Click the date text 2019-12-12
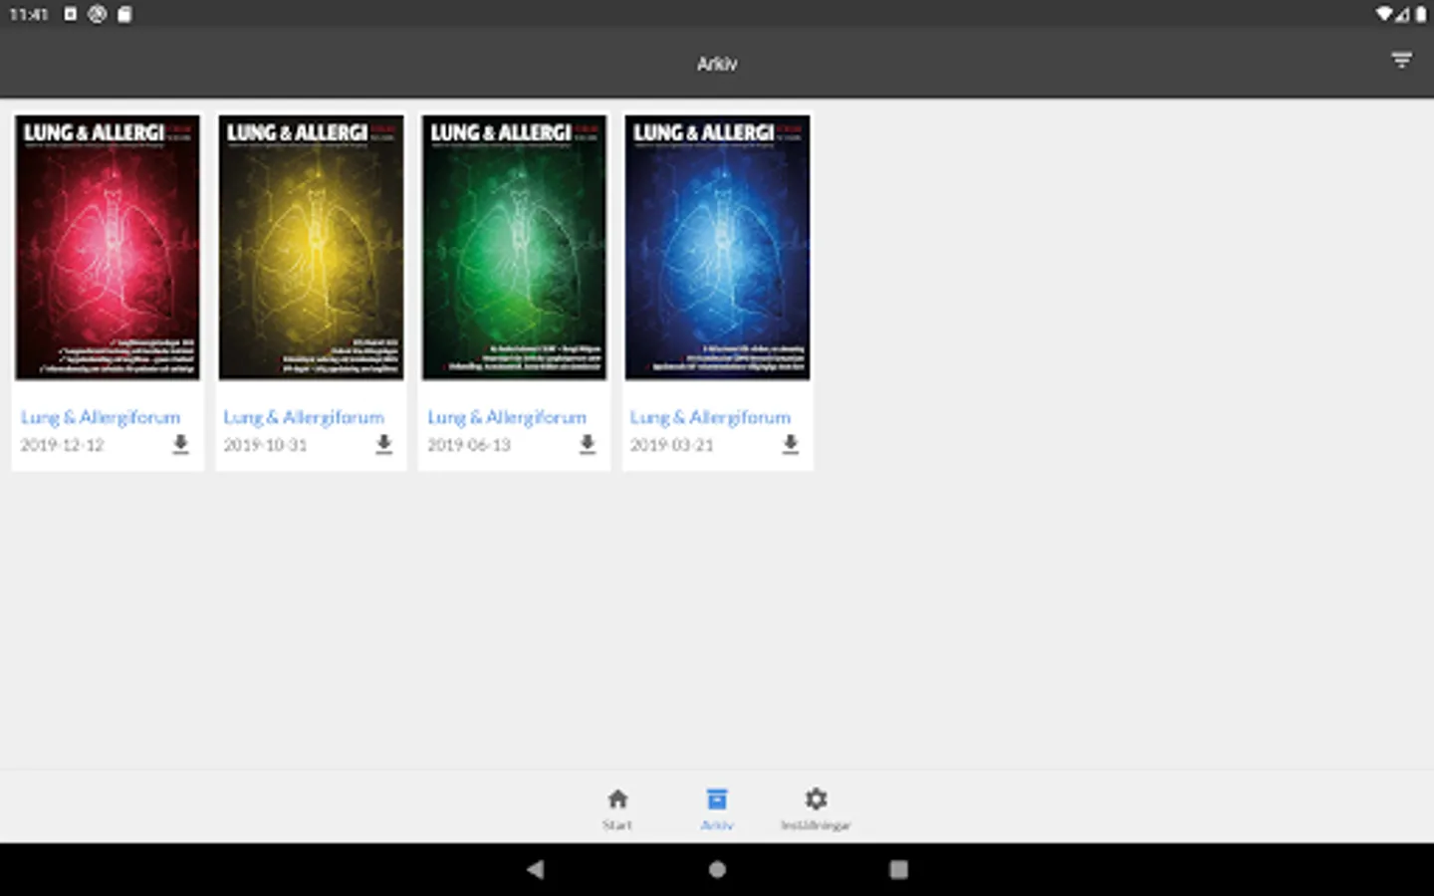1434x896 pixels. click(62, 445)
